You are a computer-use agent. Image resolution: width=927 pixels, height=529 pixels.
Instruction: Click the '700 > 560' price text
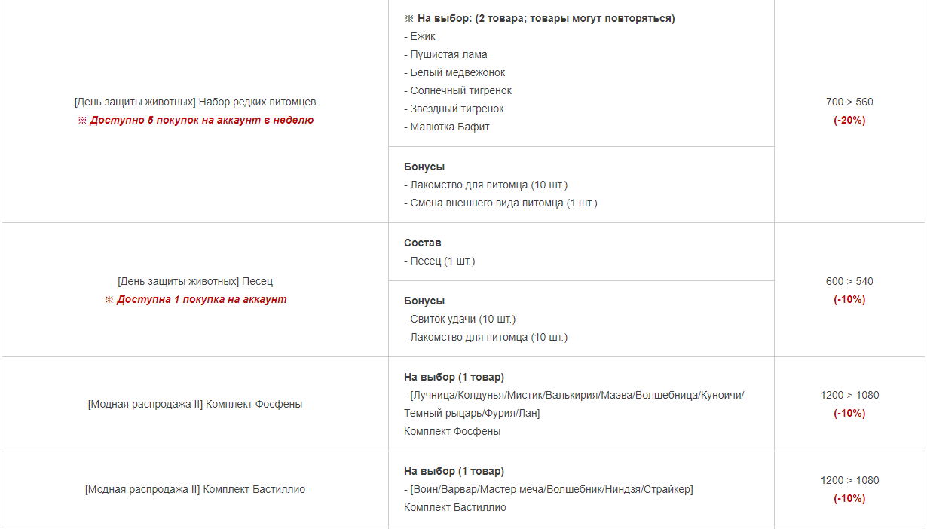point(849,102)
